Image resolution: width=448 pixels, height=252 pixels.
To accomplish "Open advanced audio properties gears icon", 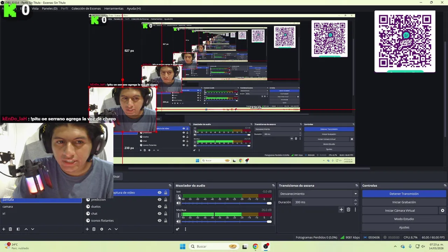I will pyautogui.click(x=177, y=229).
